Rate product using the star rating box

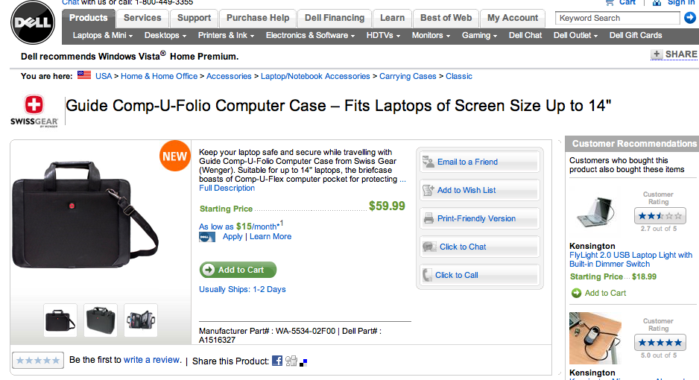pyautogui.click(x=38, y=360)
